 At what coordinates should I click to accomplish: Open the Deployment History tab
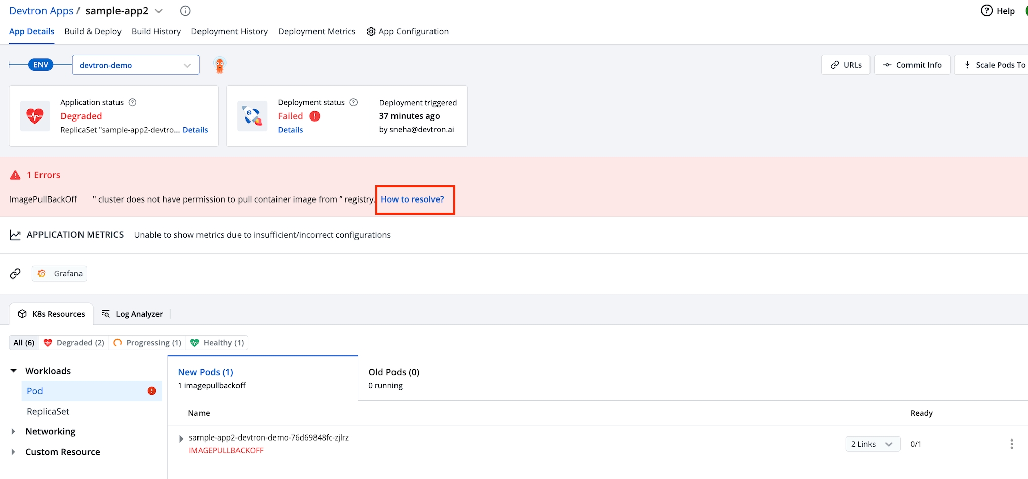229,31
